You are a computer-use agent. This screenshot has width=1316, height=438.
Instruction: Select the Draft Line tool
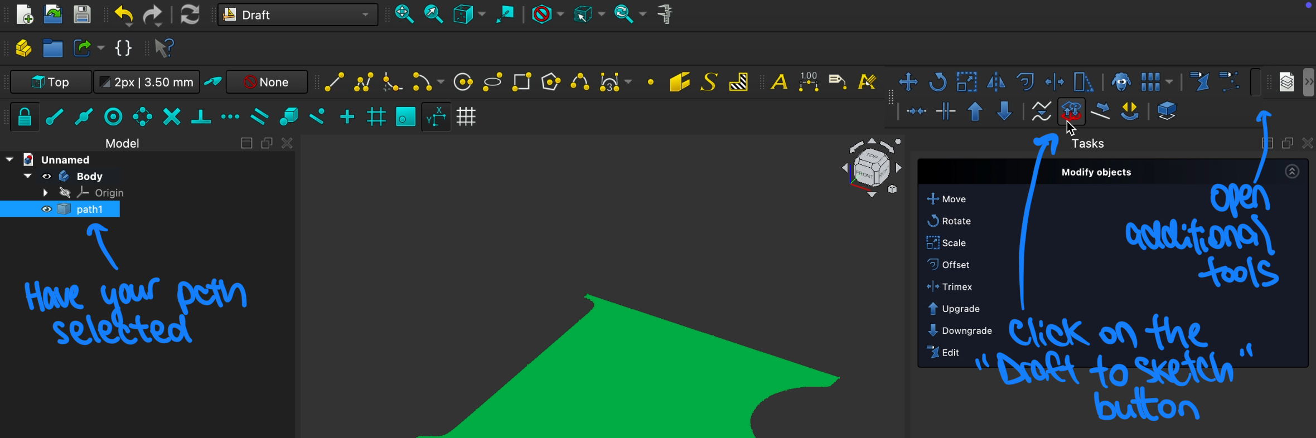click(334, 82)
